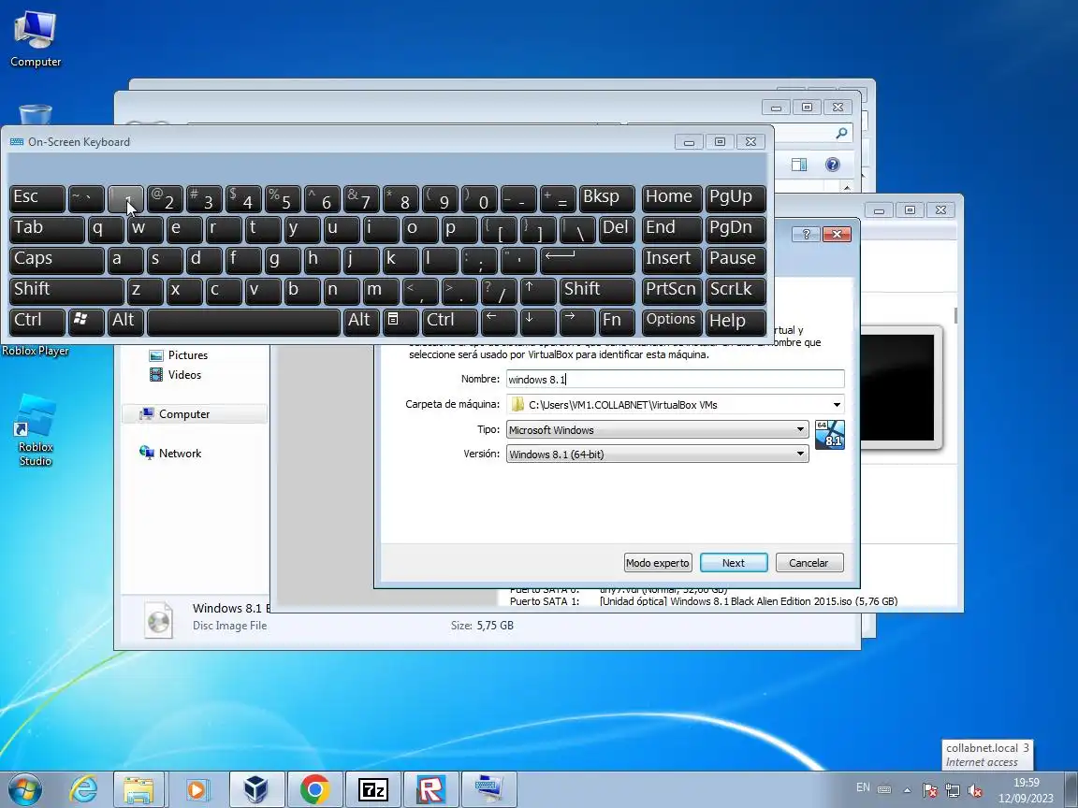The height and width of the screenshot is (808, 1078).
Task: Open the network tray icon
Action: pos(953,790)
